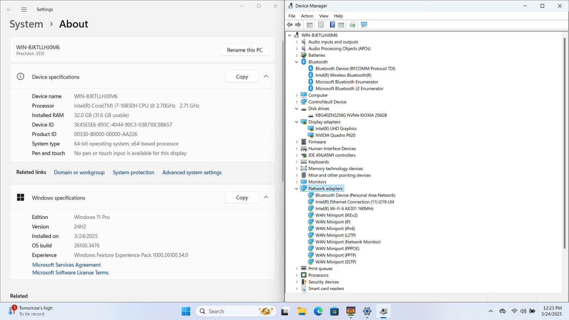The width and height of the screenshot is (569, 320).
Task: Collapse the Device specifications section
Action: point(266,76)
